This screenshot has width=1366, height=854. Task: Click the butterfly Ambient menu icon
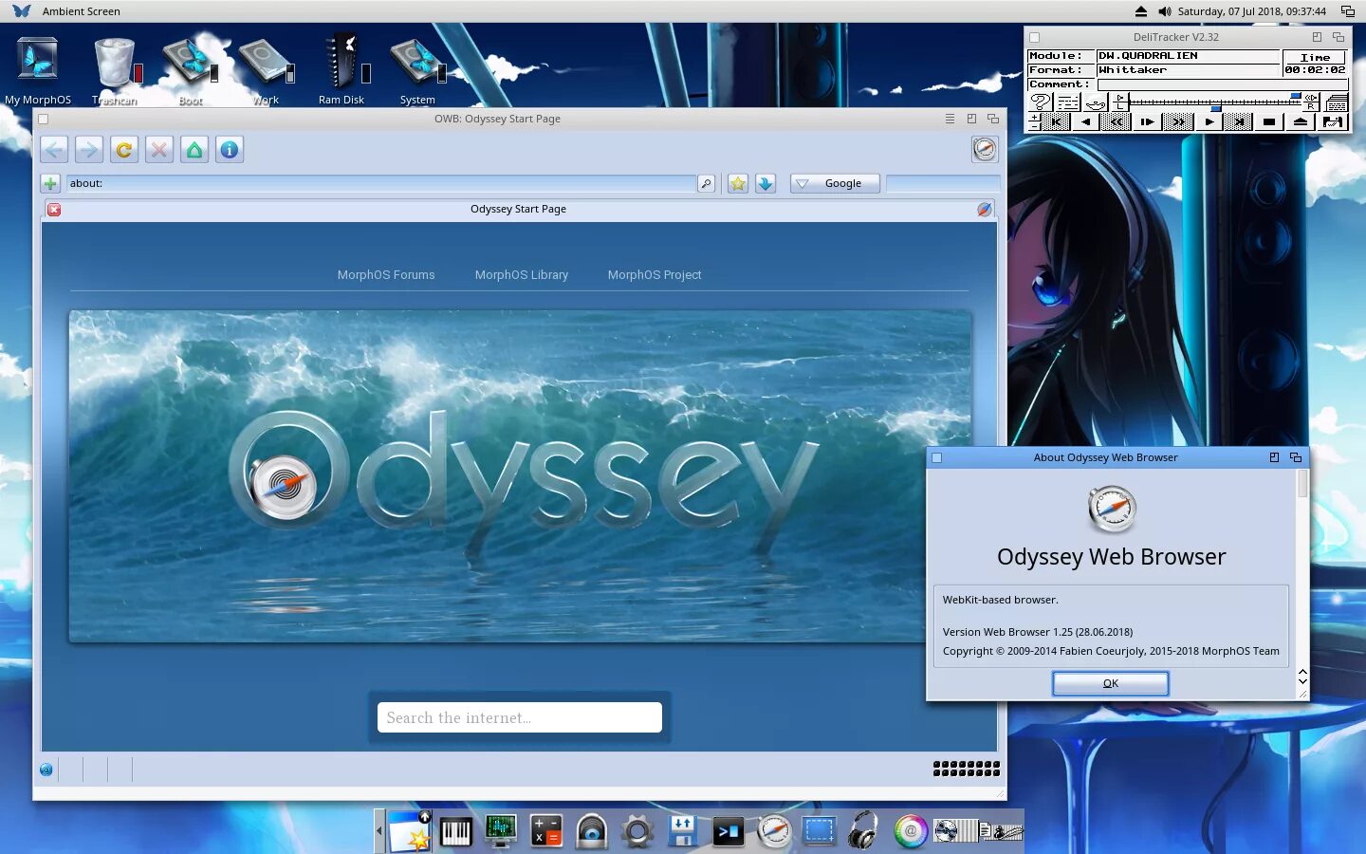click(x=21, y=11)
